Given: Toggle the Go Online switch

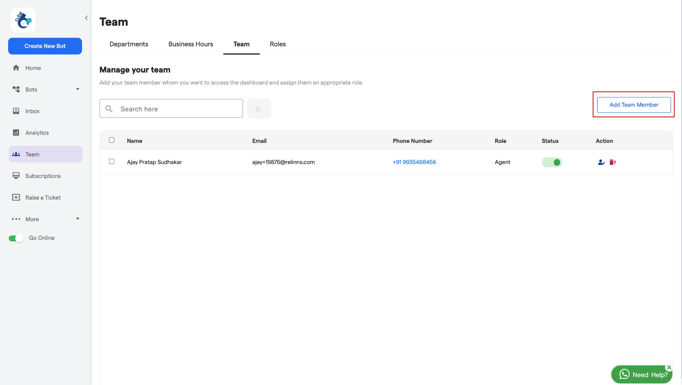Looking at the screenshot, I should [16, 238].
